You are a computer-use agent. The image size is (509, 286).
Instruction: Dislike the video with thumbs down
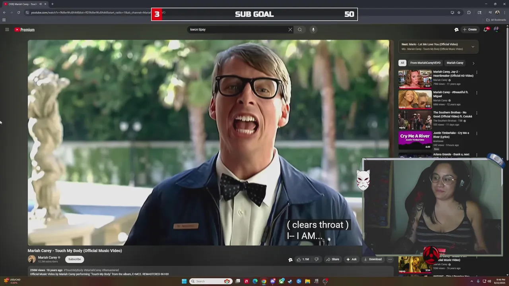click(x=317, y=259)
